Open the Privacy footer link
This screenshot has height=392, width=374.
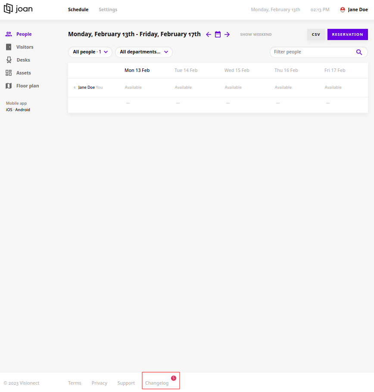coord(100,383)
